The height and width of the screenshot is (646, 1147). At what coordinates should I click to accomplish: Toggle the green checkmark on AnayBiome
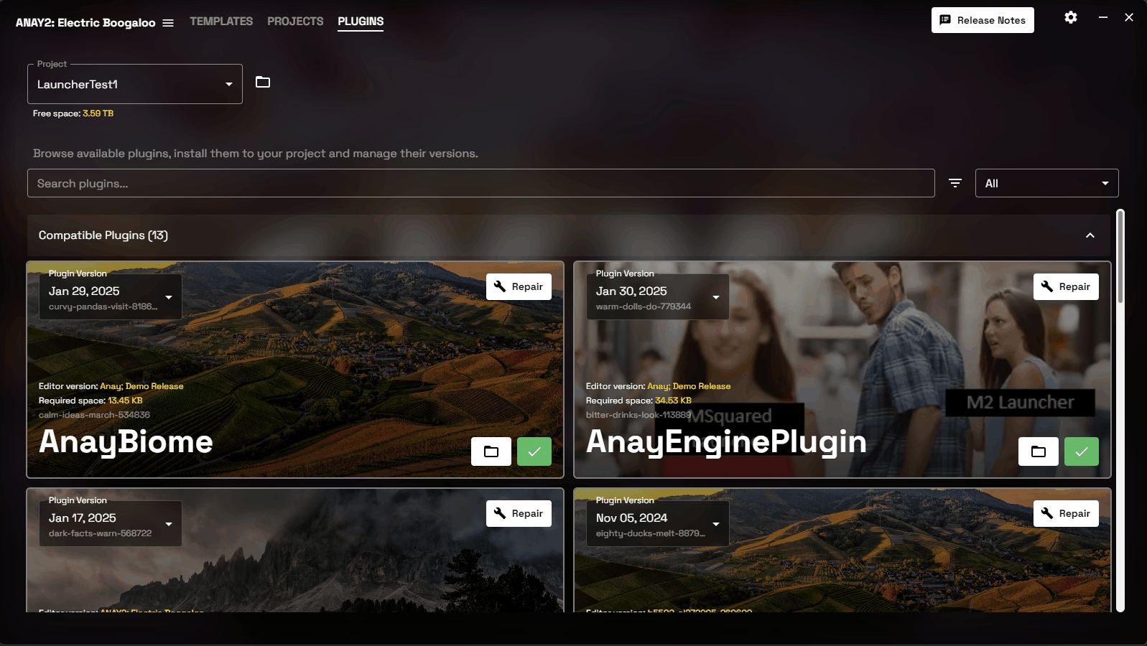[534, 451]
